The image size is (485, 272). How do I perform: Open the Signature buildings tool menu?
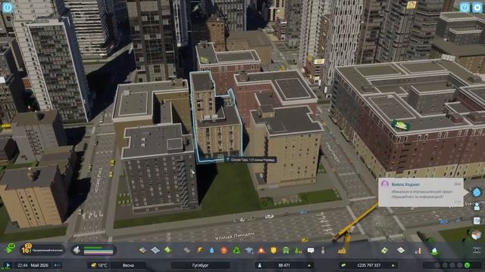167,250
